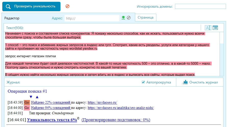Click highlighted paragraph starting Начинаем с поиска
Viewport: 227px width, 127px height.
click(105, 35)
